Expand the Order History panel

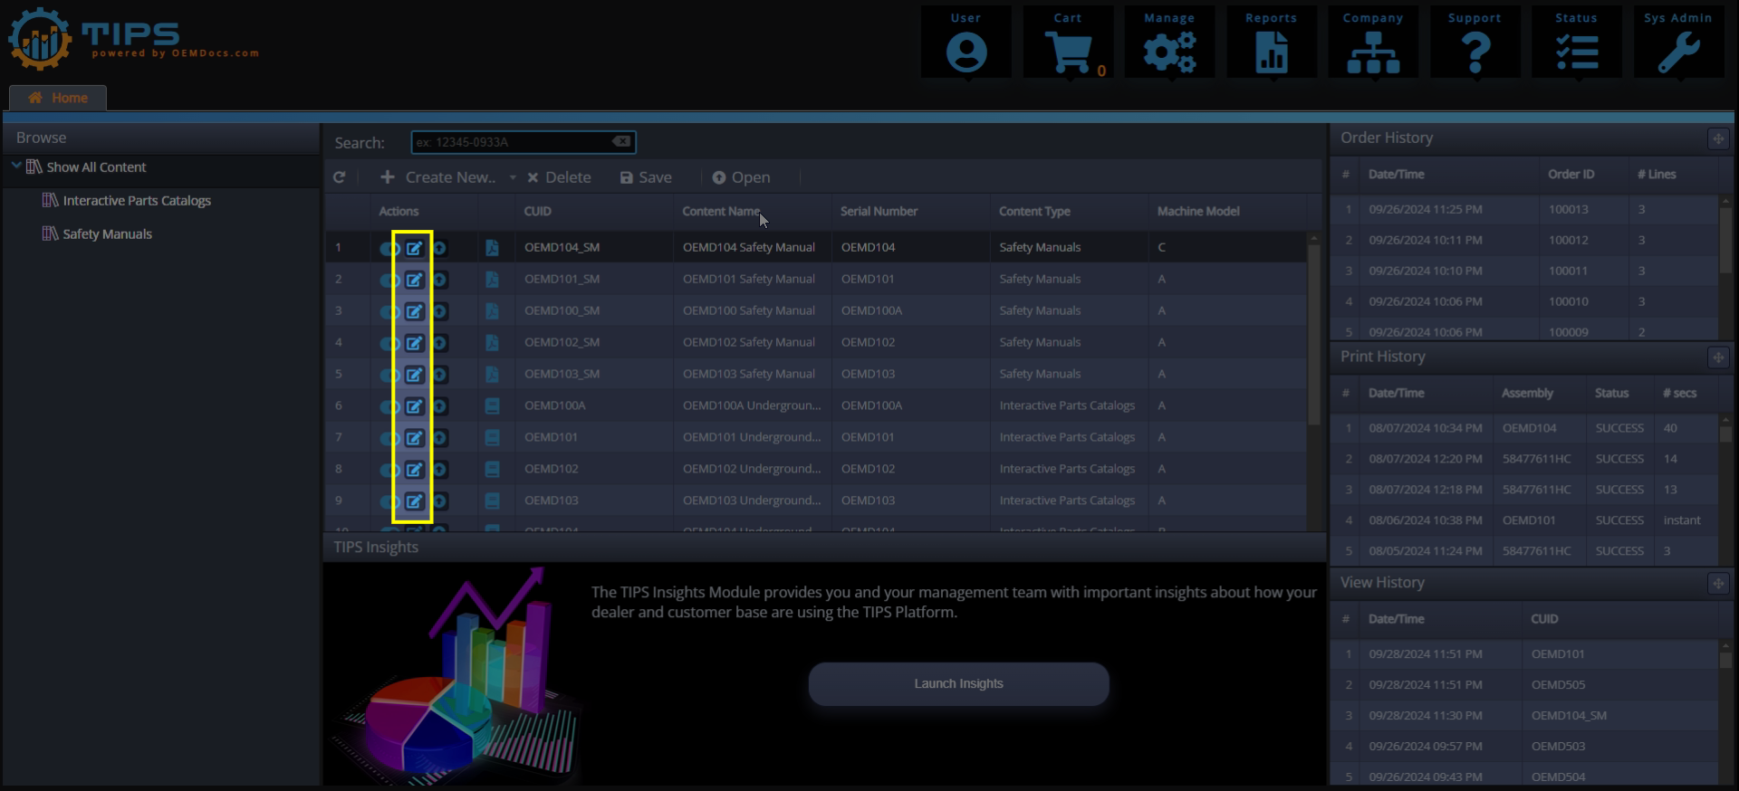pos(1717,138)
